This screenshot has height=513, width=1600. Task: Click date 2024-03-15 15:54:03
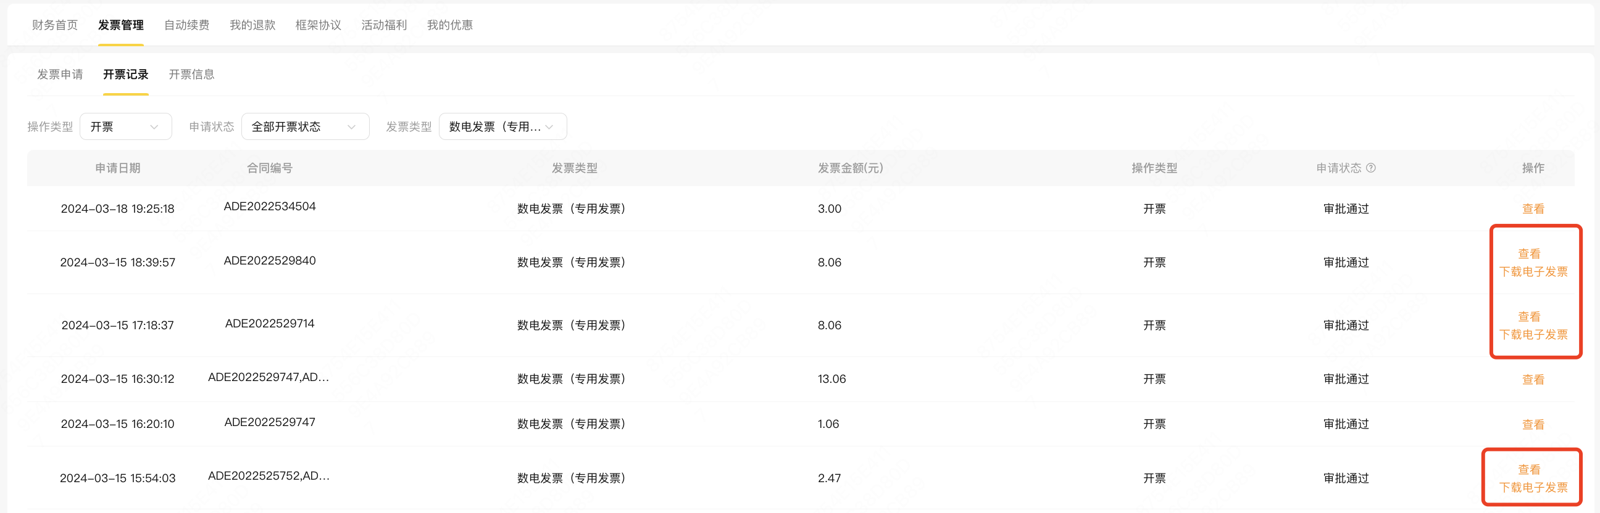tap(117, 478)
